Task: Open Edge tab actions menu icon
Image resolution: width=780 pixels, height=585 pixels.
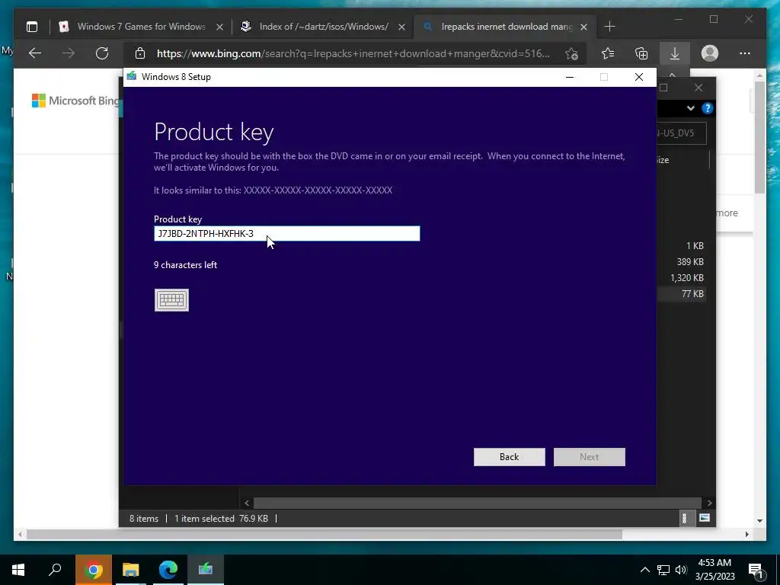Action: tap(32, 27)
